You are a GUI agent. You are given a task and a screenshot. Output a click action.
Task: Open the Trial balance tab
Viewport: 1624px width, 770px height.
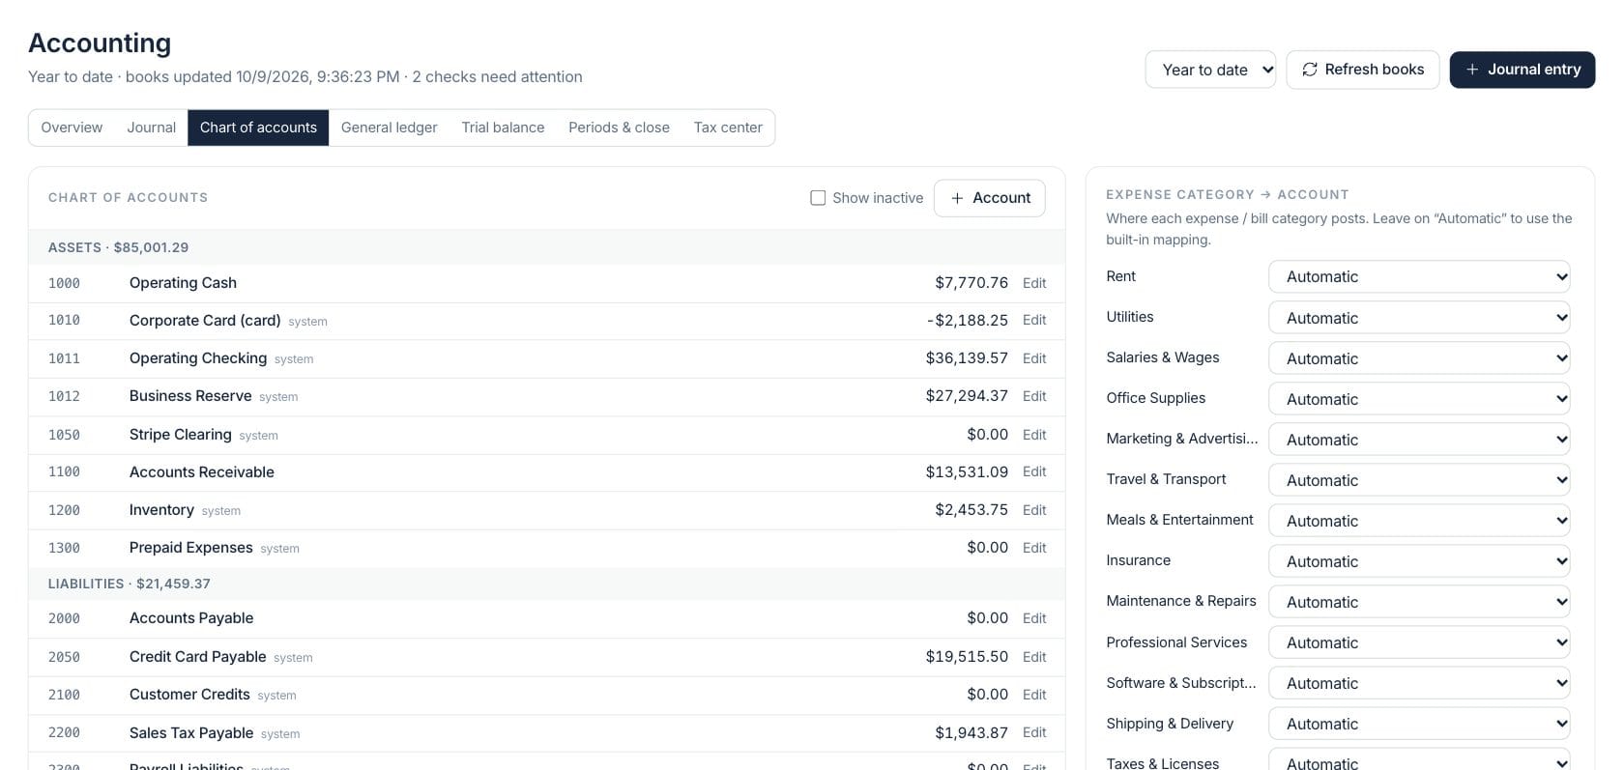point(503,128)
